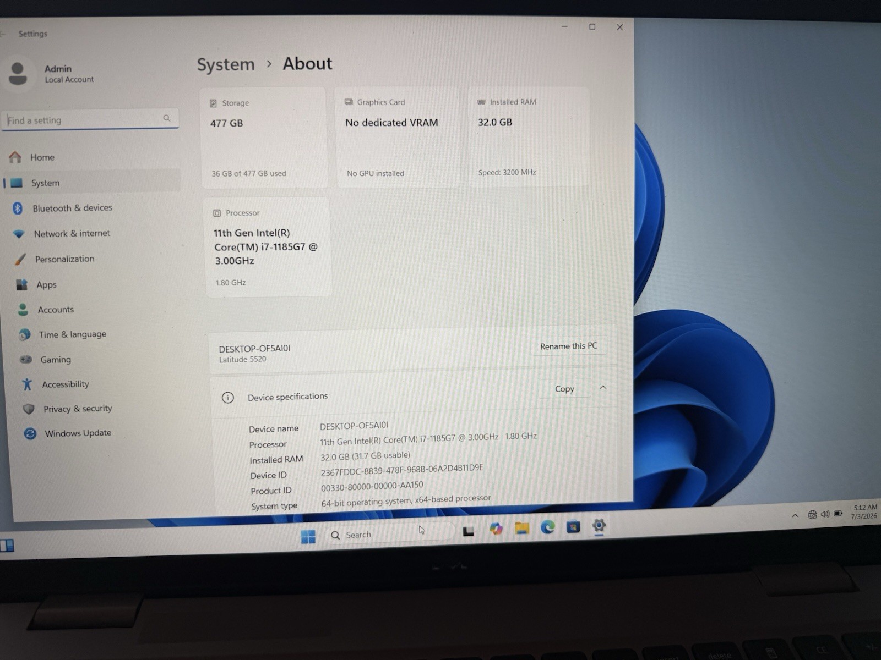Image resolution: width=881 pixels, height=660 pixels.
Task: Click the Accounts person icon
Action: (x=23, y=310)
